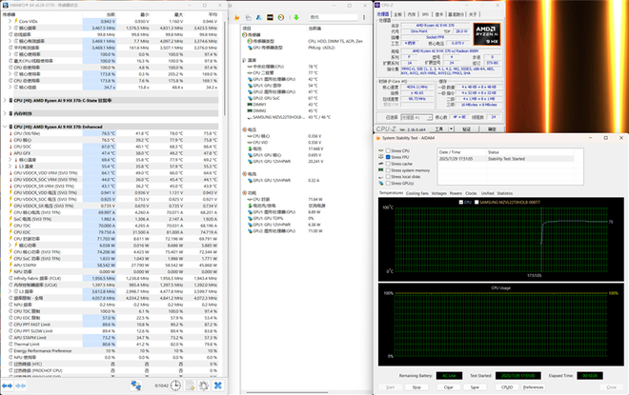The image size is (629, 395).
Task: Click HWiNFO blue X close sensors icon
Action: point(218,385)
